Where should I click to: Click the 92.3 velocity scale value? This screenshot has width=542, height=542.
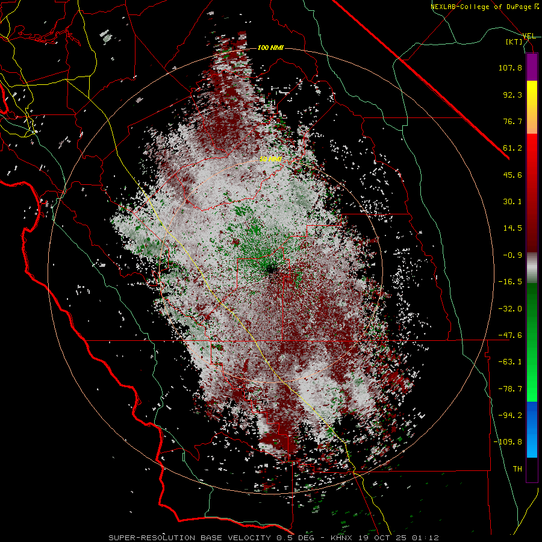[x=512, y=95]
